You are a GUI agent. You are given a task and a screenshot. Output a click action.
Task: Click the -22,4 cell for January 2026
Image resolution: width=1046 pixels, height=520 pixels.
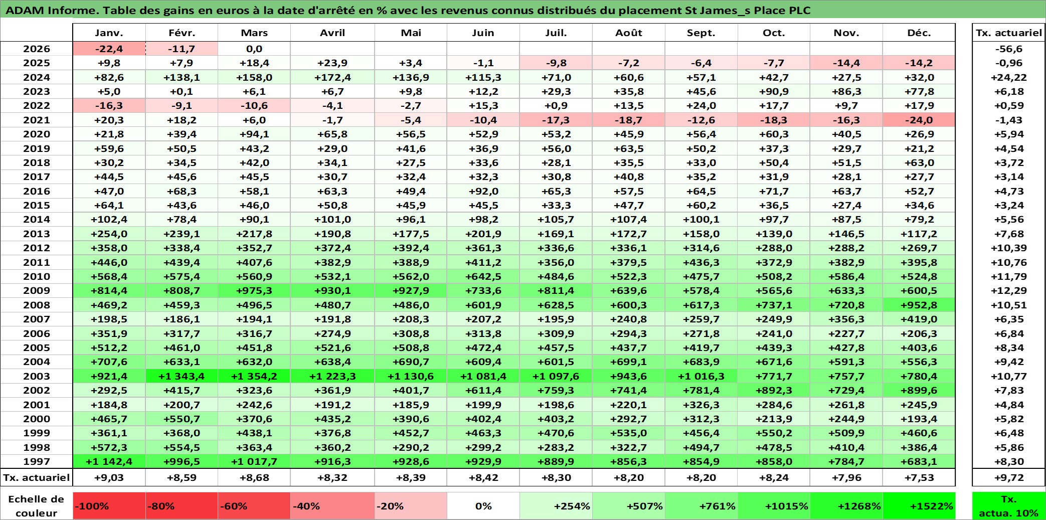pyautogui.click(x=109, y=49)
